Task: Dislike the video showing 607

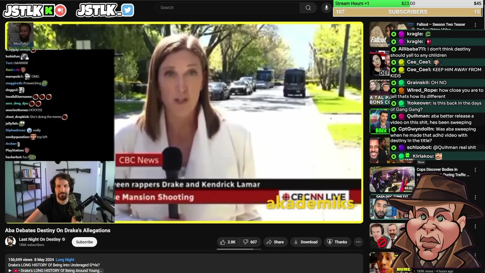Action: [250, 242]
